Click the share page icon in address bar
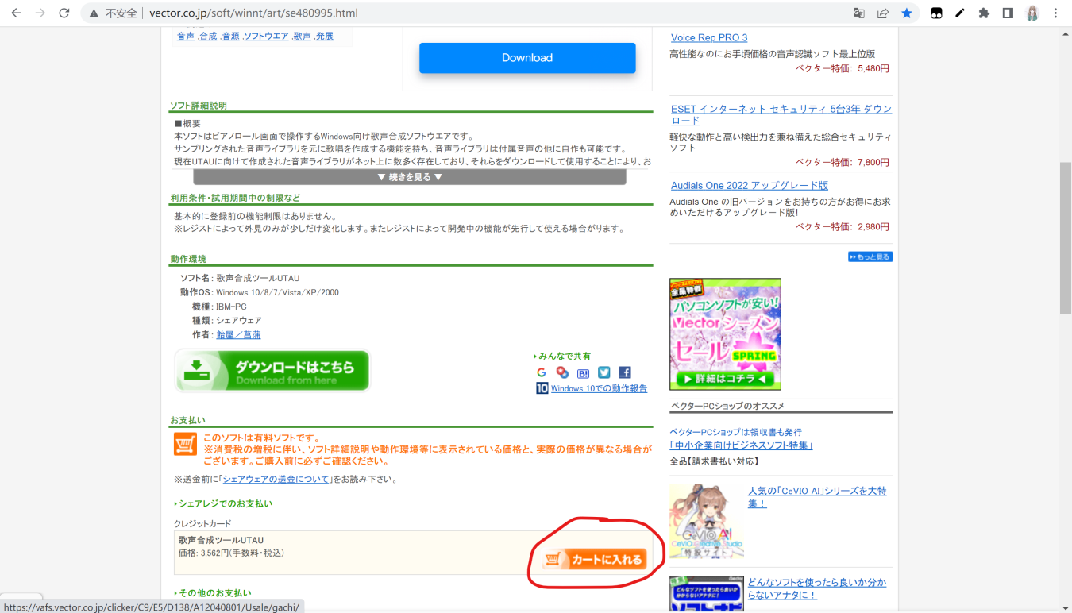The image size is (1072, 613). click(x=882, y=13)
